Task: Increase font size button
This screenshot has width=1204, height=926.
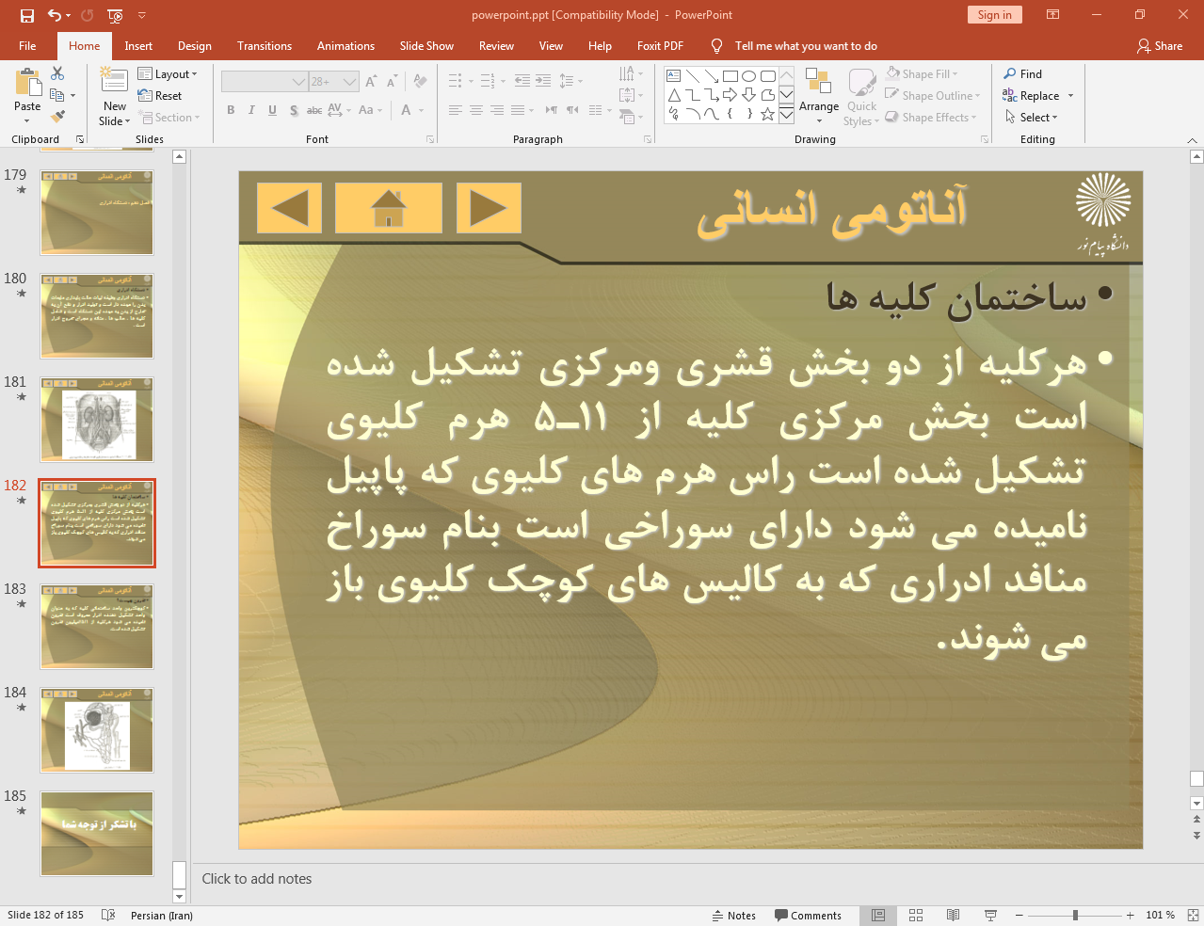Action: click(371, 82)
